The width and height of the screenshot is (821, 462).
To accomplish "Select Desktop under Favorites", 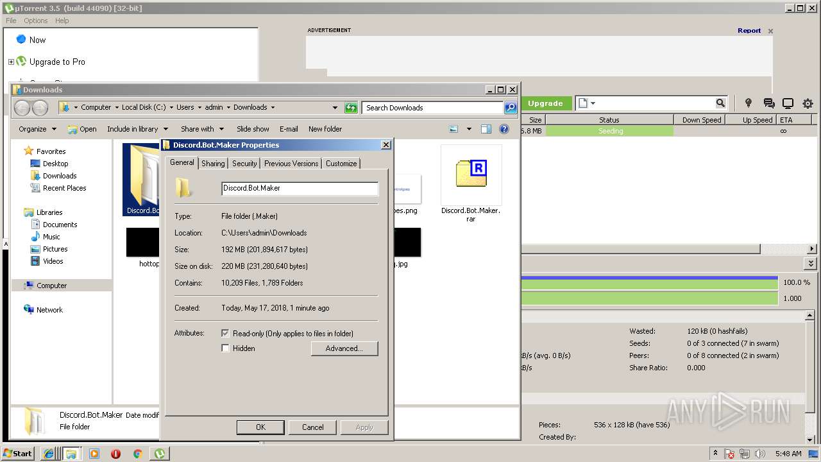I will pyautogui.click(x=55, y=164).
